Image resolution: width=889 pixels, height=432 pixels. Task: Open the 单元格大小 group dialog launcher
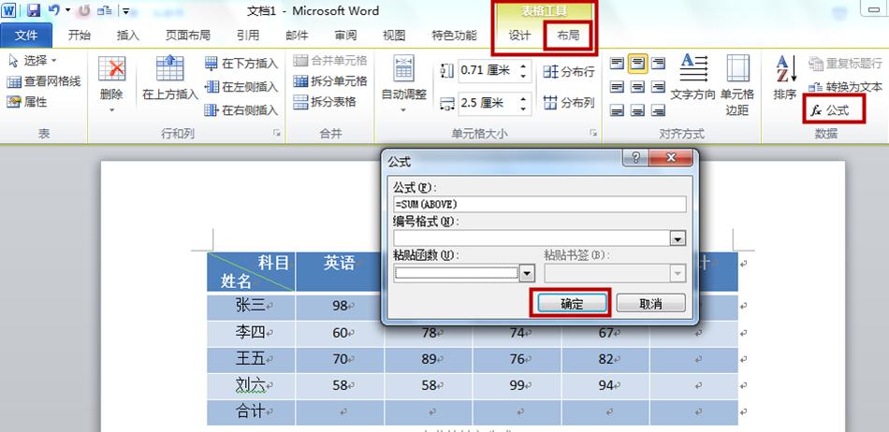[x=593, y=133]
